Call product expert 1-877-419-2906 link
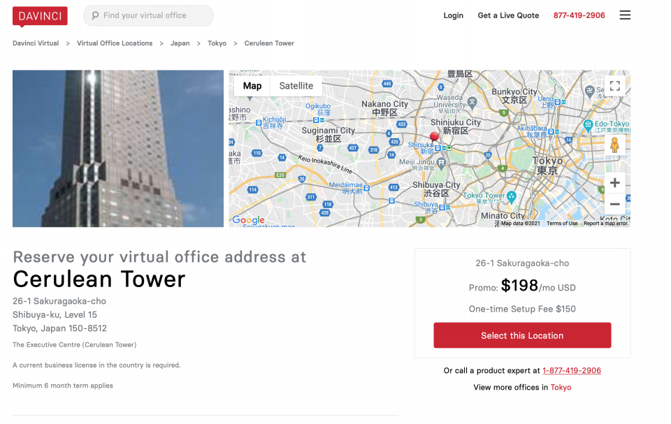The width and height of the screenshot is (671, 424). click(x=572, y=370)
